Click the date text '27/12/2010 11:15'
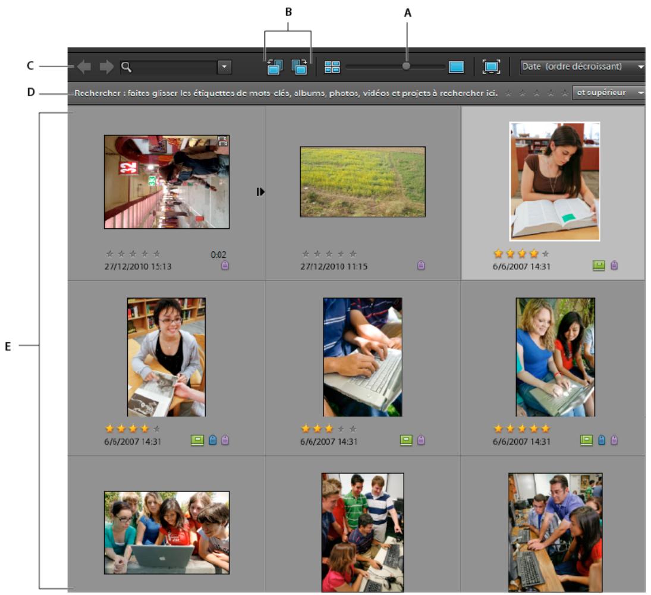Viewport: 651px width, 595px height. coord(334,266)
